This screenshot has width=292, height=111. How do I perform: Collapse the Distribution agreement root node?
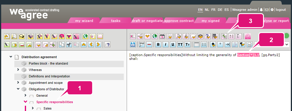click(x=11, y=57)
